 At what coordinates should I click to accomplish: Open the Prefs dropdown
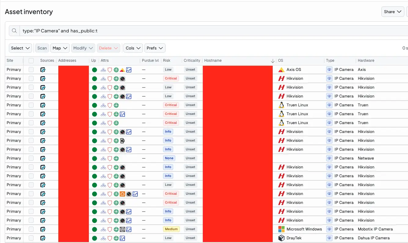click(155, 48)
